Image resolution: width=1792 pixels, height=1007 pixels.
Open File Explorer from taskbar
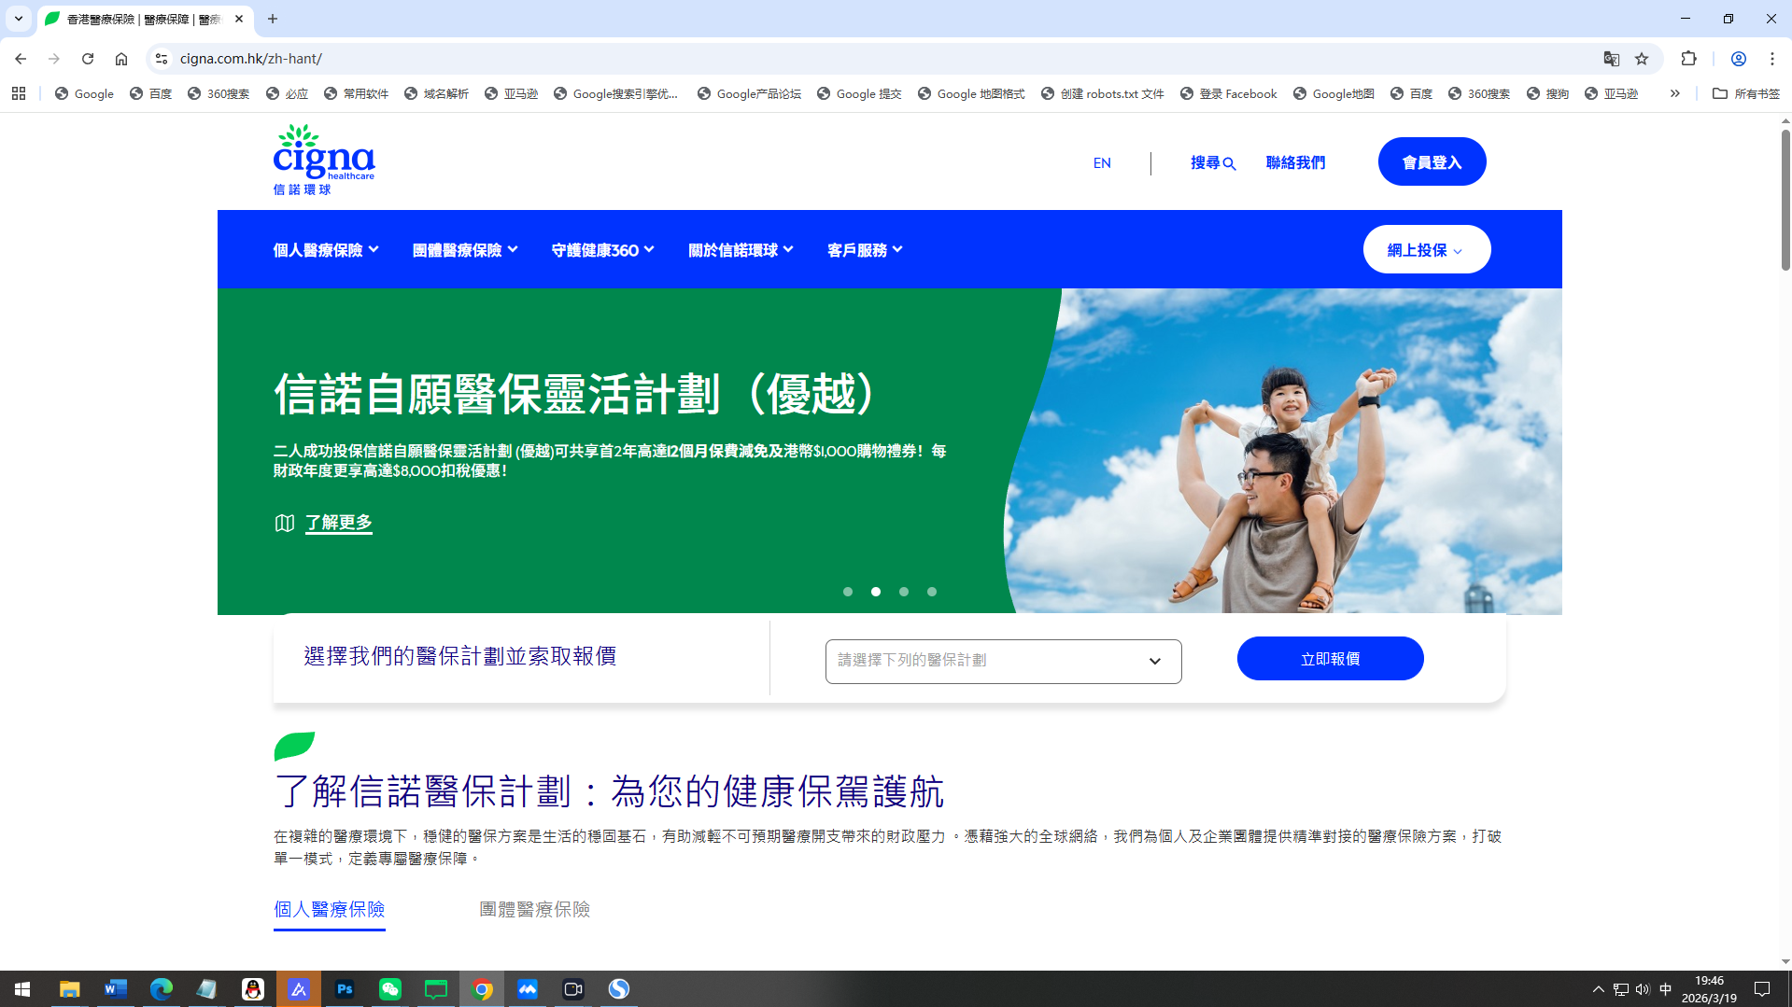click(x=69, y=989)
